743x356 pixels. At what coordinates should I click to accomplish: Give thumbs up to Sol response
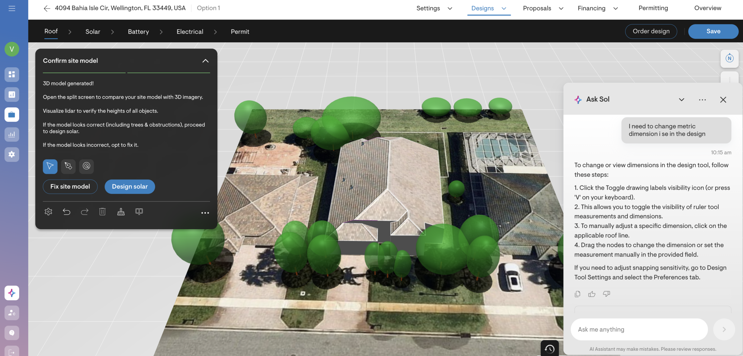pos(592,294)
